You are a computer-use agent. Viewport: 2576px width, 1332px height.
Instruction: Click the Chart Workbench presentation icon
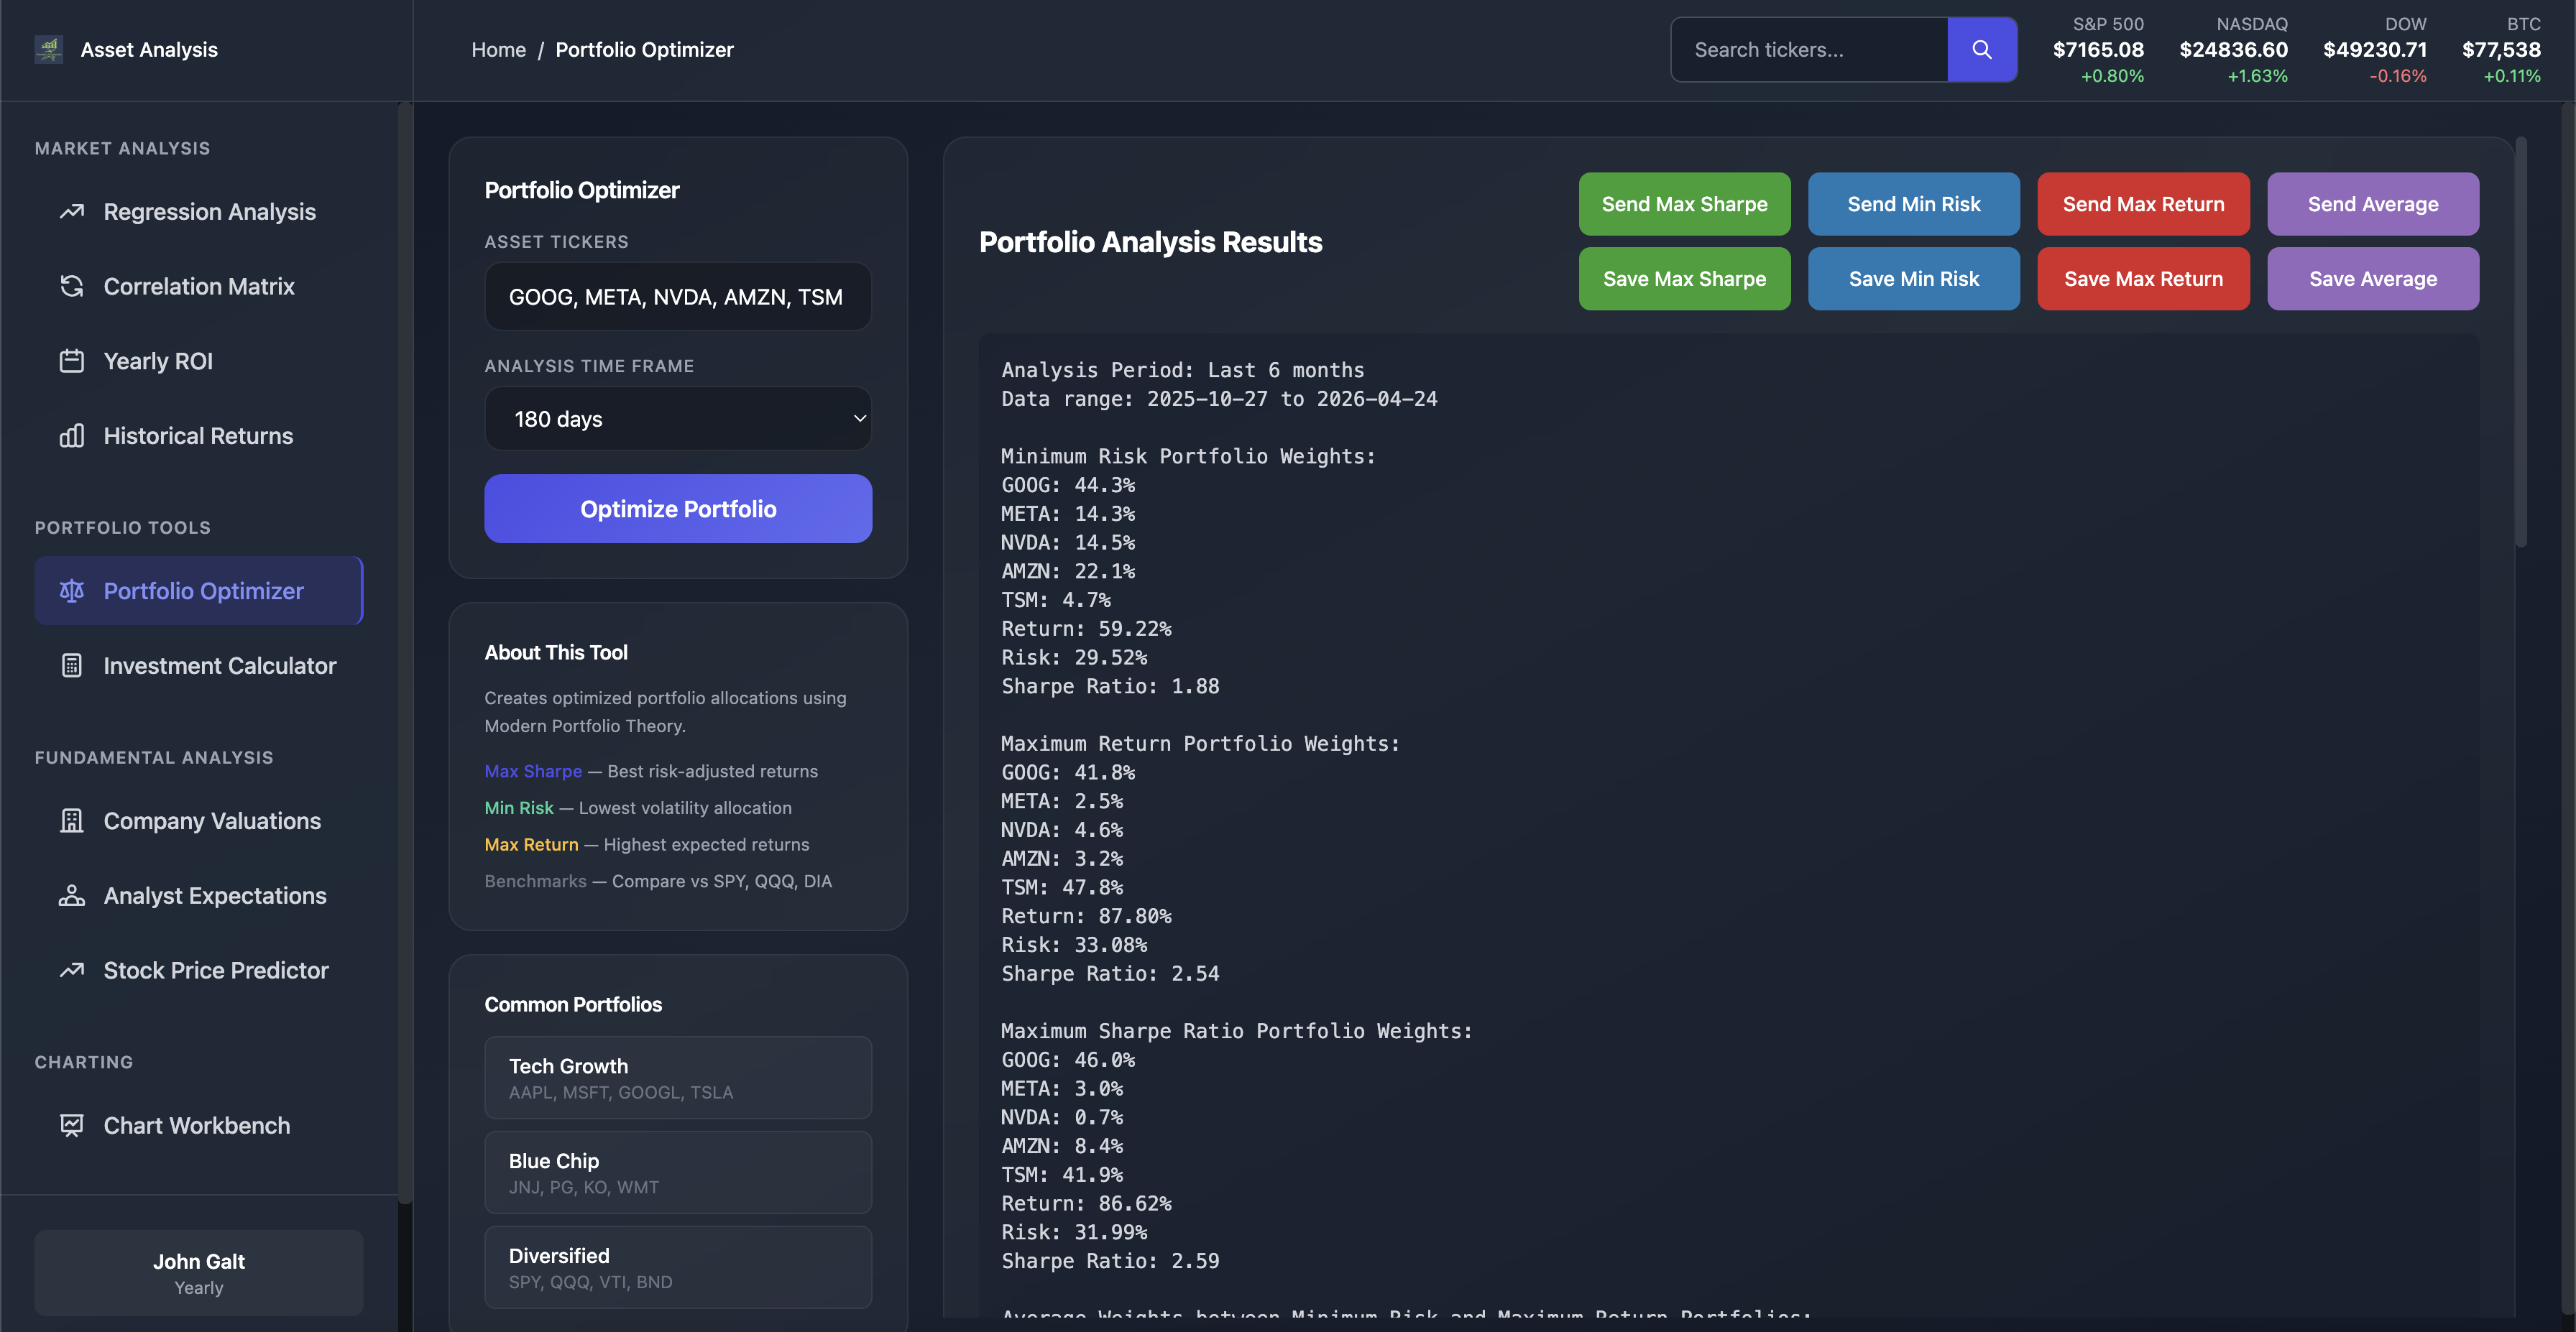pyautogui.click(x=71, y=1125)
